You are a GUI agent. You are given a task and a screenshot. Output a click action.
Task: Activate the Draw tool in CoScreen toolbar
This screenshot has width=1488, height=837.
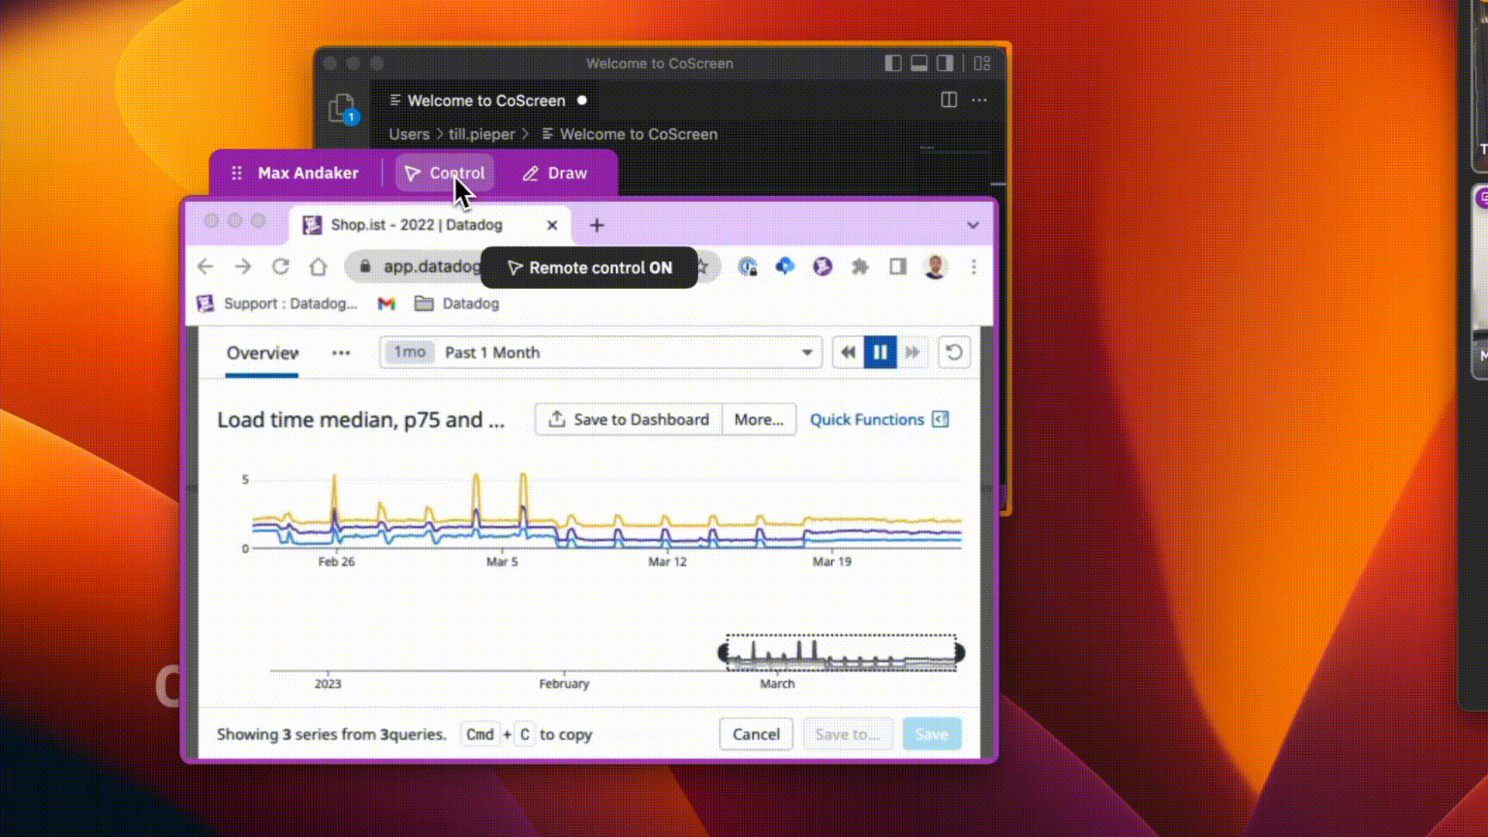[x=555, y=173]
